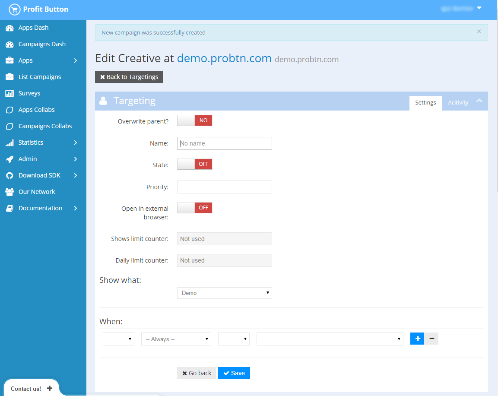
Task: Expand the Apps submenu chevron
Action: coord(76,60)
